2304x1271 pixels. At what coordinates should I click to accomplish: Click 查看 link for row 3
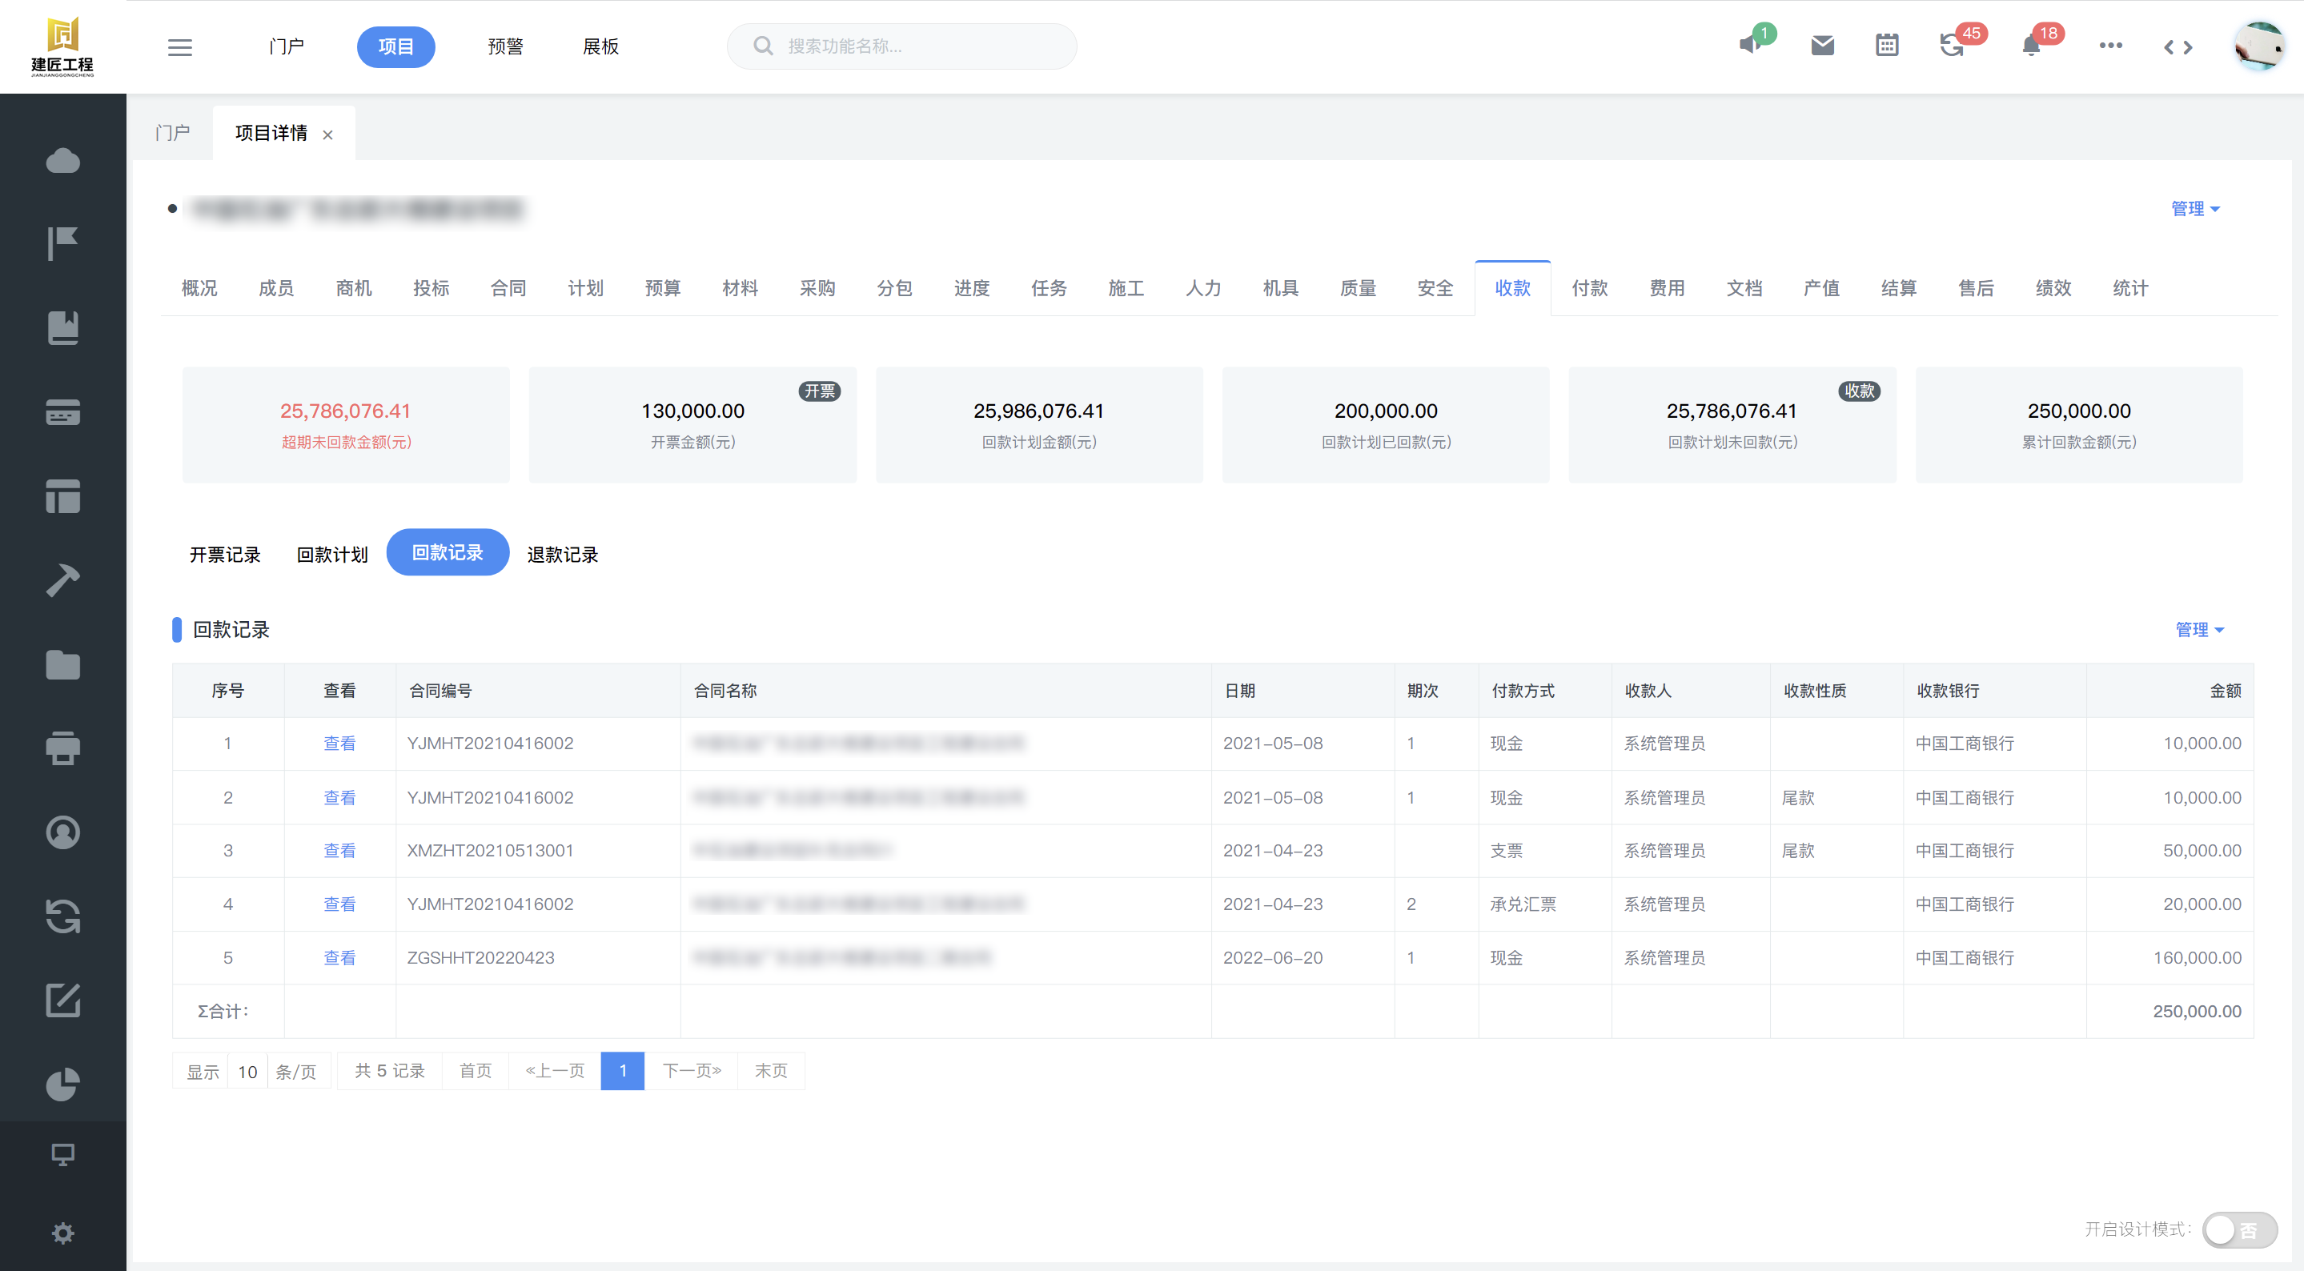[x=339, y=851]
